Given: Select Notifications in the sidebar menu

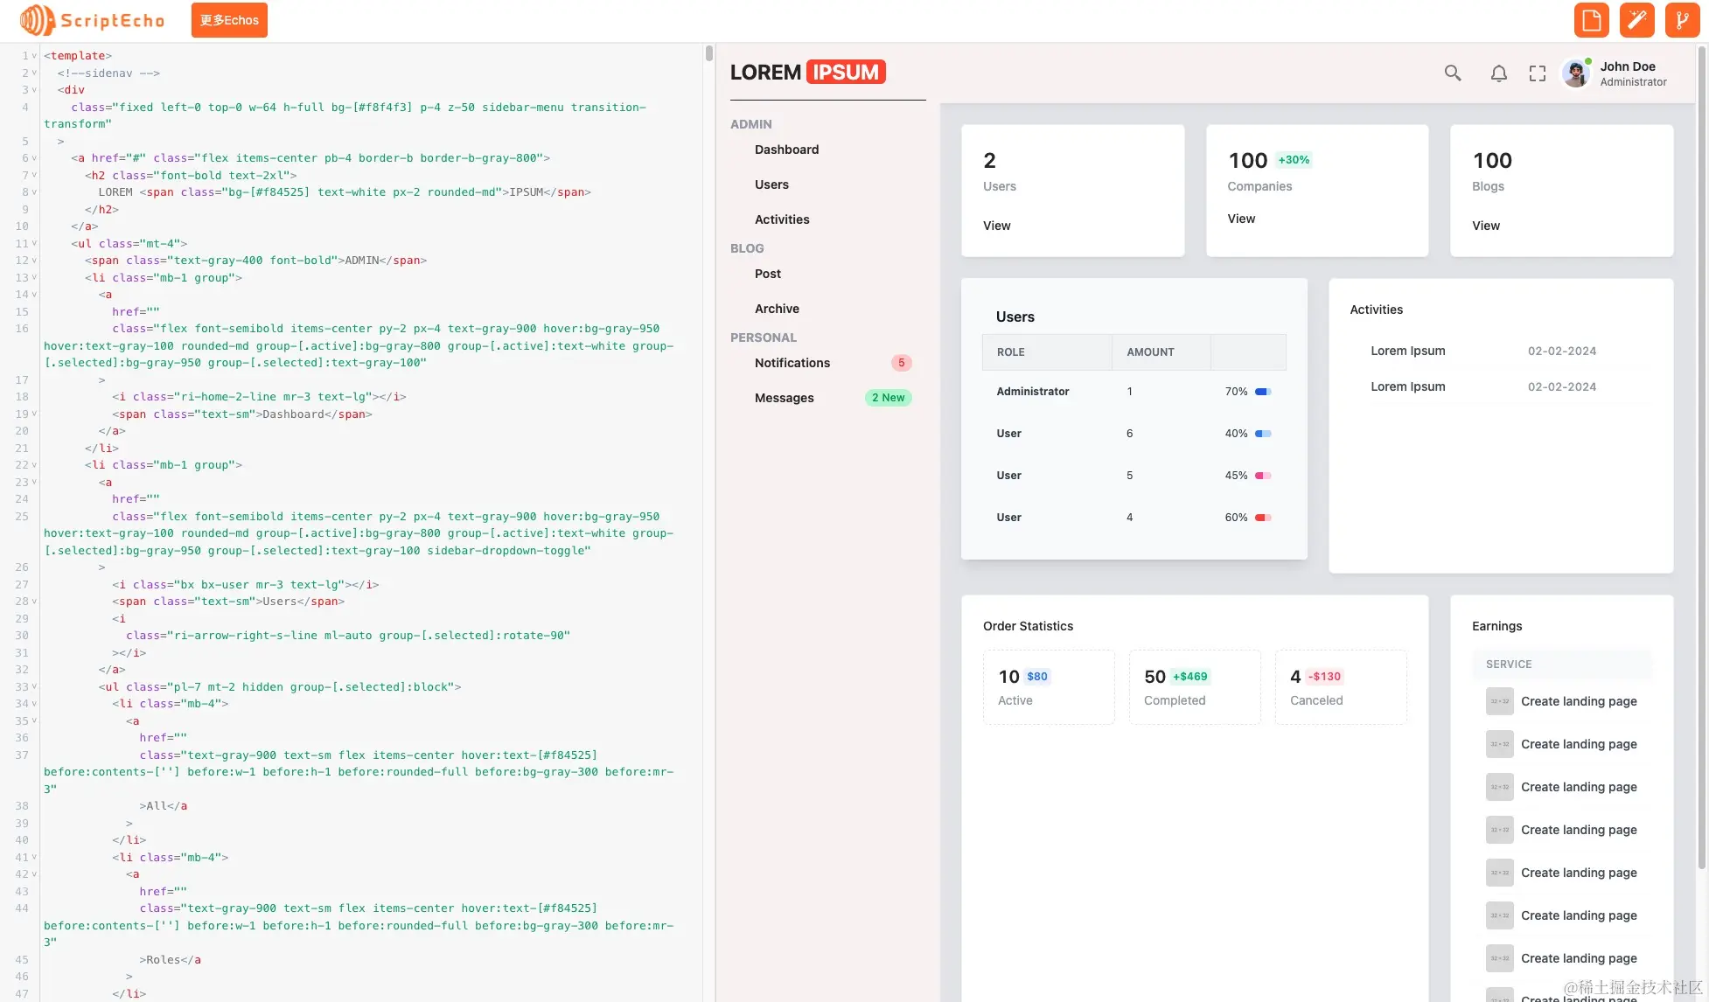Looking at the screenshot, I should coord(792,363).
